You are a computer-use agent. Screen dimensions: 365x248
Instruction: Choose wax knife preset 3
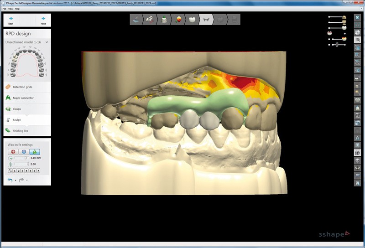22,171
